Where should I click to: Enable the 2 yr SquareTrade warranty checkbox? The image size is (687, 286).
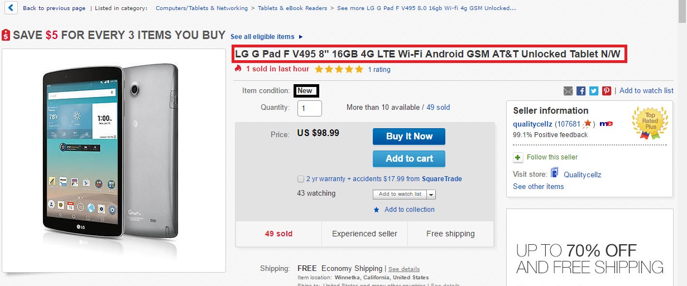coord(301,179)
